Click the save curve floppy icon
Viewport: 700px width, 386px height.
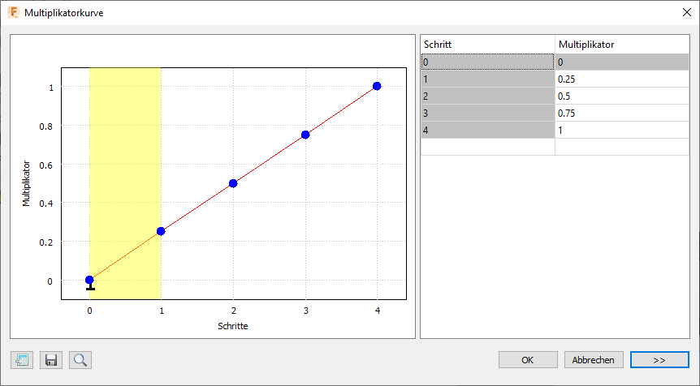[51, 360]
